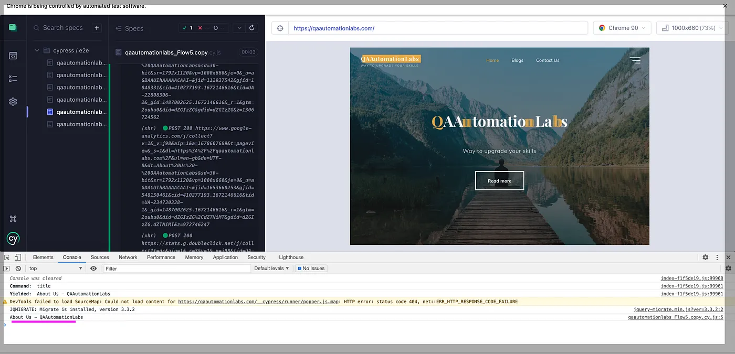Open the website hamburger menu
The height and width of the screenshot is (354, 735).
coord(635,60)
